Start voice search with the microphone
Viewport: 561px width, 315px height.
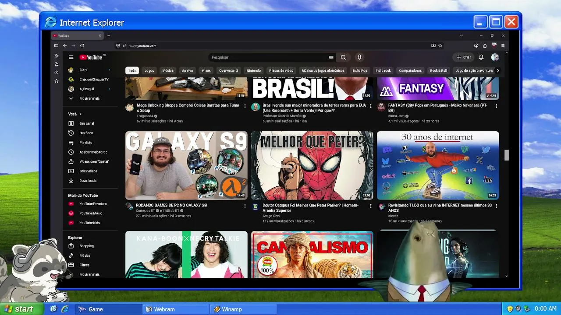(359, 57)
